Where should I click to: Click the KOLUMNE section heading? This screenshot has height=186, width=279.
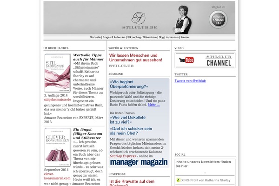pos(116,74)
